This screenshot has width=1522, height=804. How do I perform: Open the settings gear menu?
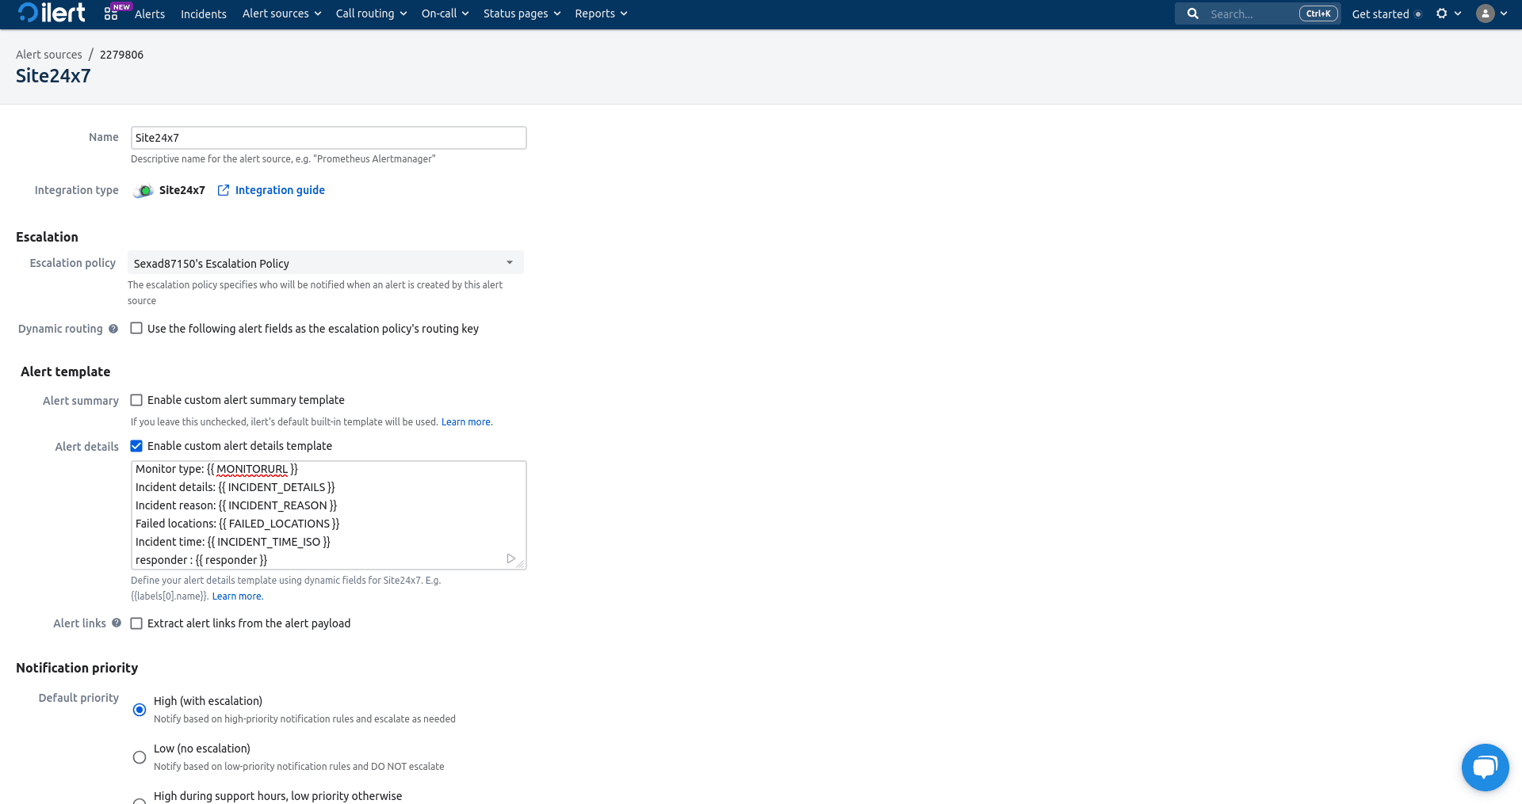coord(1442,13)
